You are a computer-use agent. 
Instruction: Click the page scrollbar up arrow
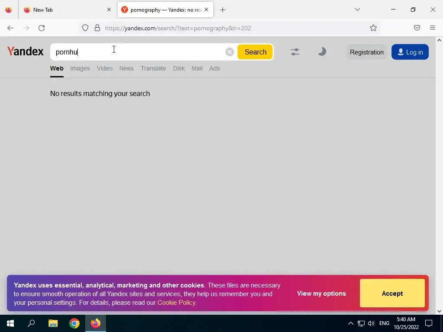[439, 40]
